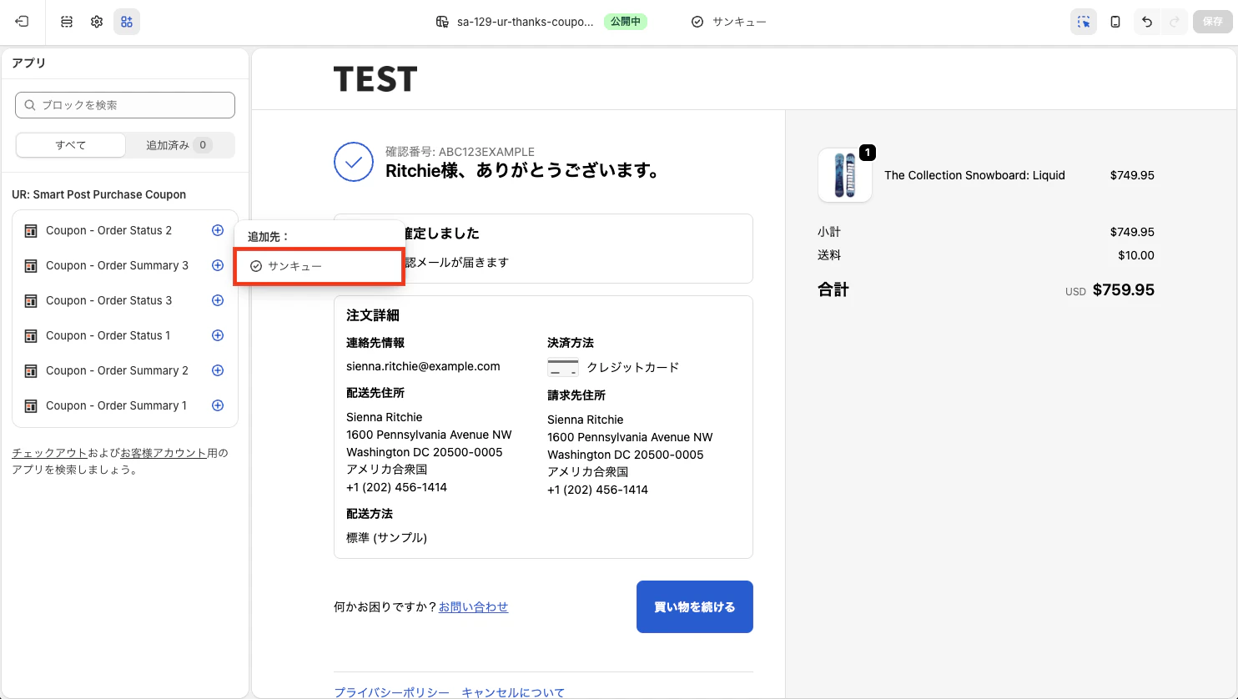Click the アプリ panel title
The image size is (1238, 699).
28,63
